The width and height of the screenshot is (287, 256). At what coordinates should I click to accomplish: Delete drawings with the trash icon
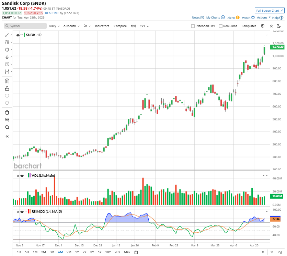7,113
